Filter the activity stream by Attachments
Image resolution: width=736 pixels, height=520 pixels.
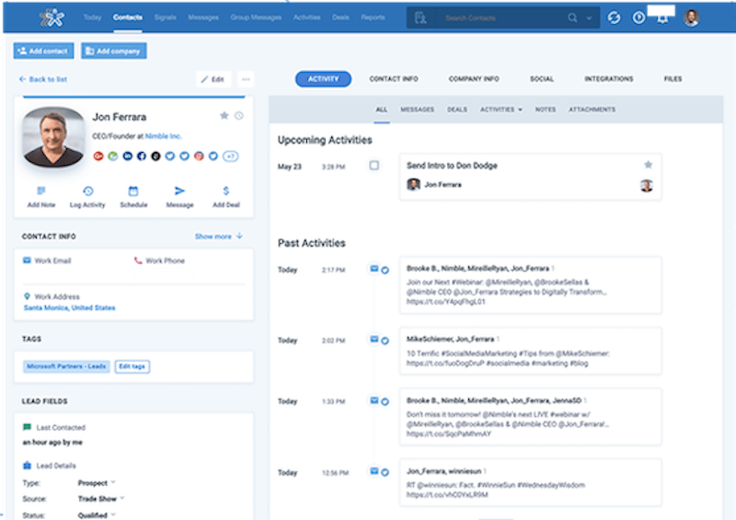[x=592, y=110]
